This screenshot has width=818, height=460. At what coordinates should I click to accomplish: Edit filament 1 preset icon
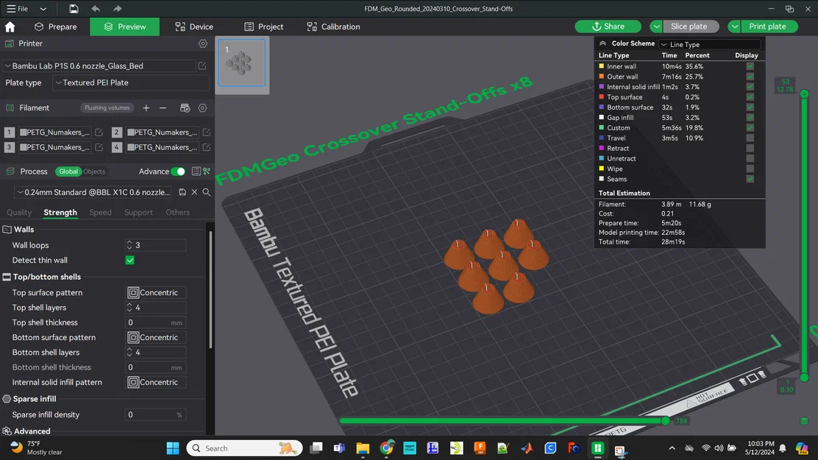99,132
